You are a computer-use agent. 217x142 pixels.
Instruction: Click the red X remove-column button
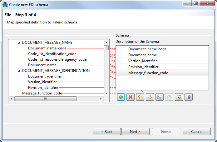click(x=131, y=97)
